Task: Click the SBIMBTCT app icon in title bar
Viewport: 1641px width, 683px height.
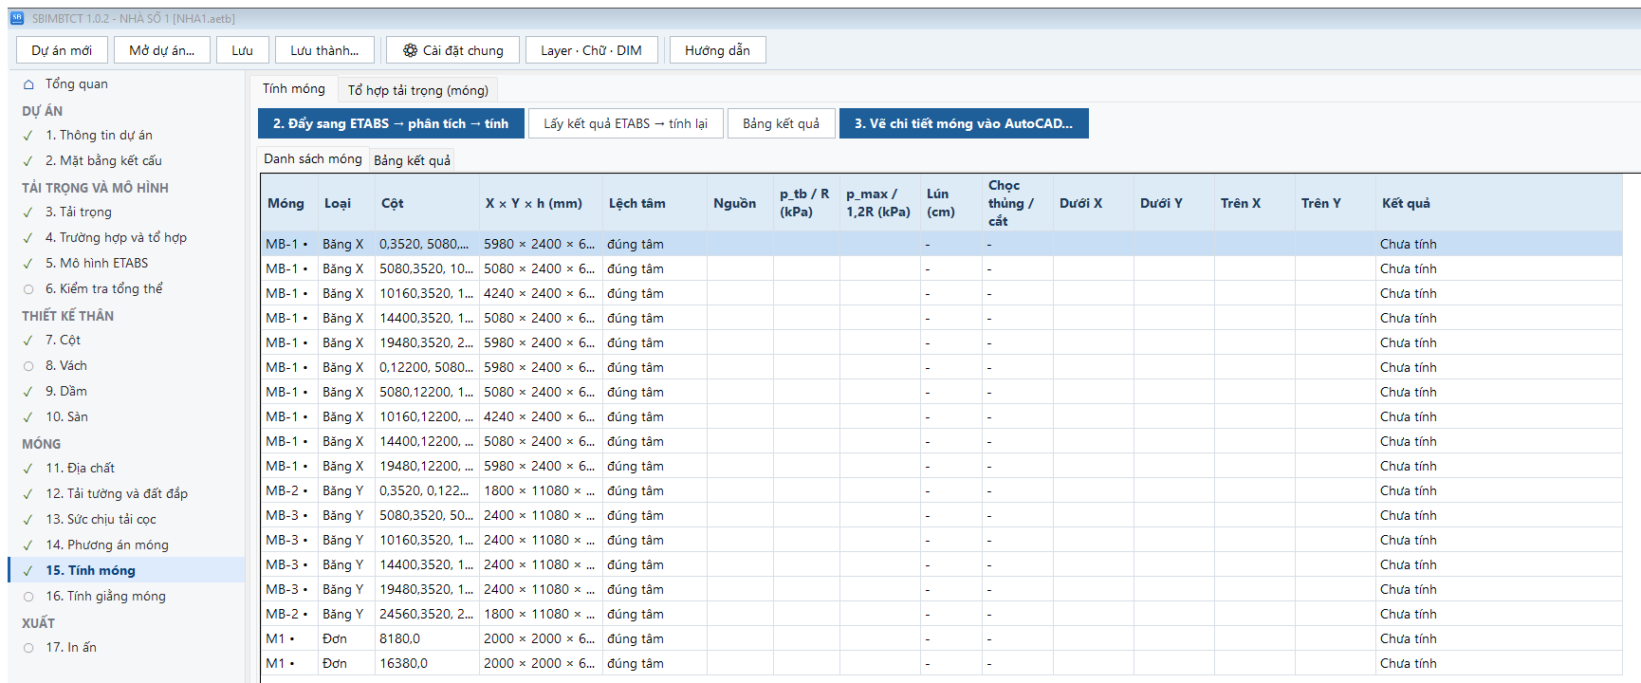Action: [x=17, y=18]
